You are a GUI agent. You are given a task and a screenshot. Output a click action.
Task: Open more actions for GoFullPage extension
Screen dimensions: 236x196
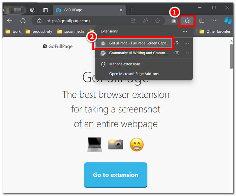pos(186,43)
